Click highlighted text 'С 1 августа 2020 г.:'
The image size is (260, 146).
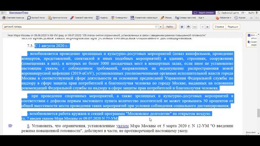52,46
